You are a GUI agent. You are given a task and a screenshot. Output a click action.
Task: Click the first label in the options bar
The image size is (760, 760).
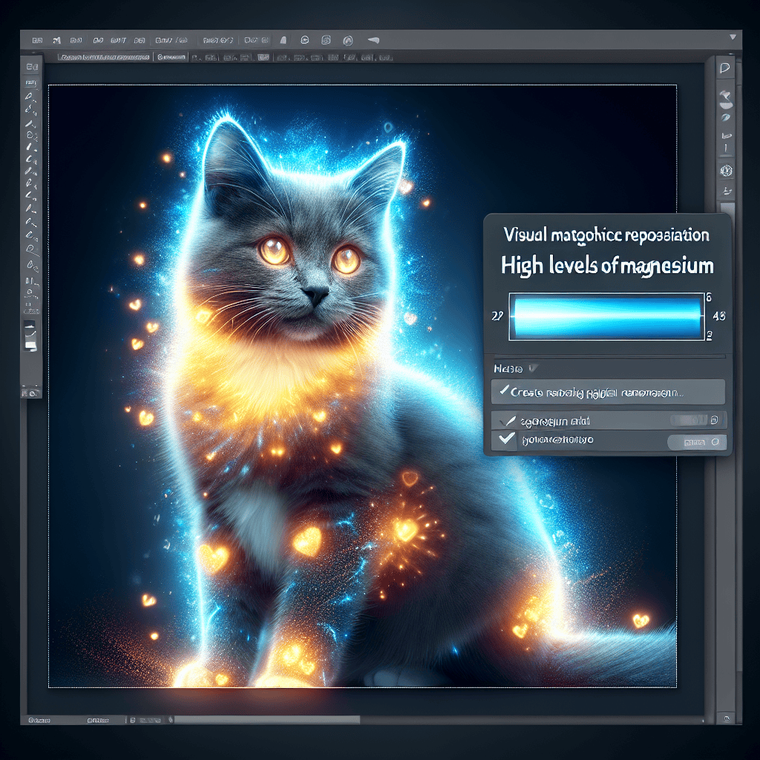click(x=104, y=56)
